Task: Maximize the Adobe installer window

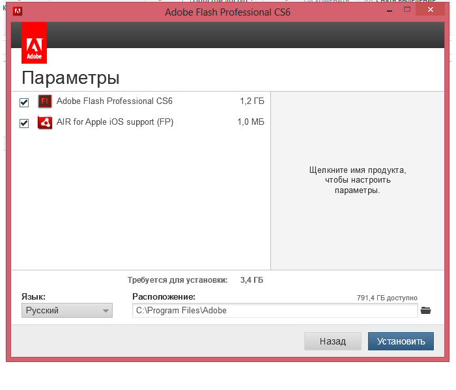Action: [407, 10]
